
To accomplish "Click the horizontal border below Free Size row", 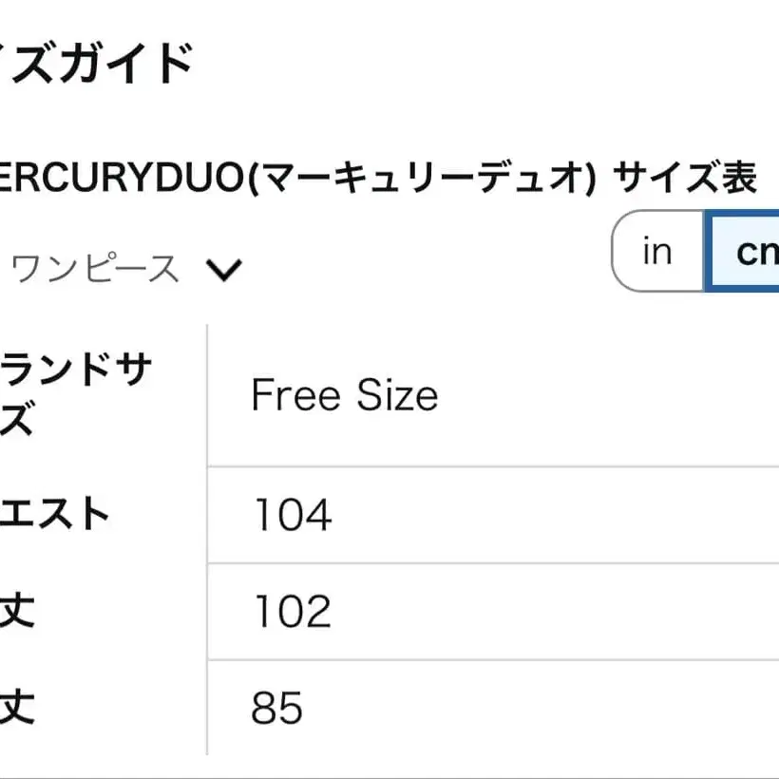I will pos(475,466).
